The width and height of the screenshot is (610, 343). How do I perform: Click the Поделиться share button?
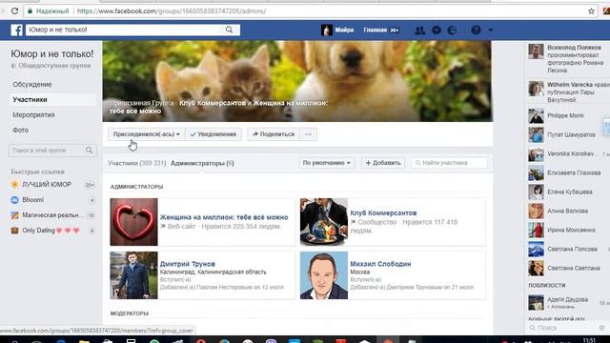[274, 134]
